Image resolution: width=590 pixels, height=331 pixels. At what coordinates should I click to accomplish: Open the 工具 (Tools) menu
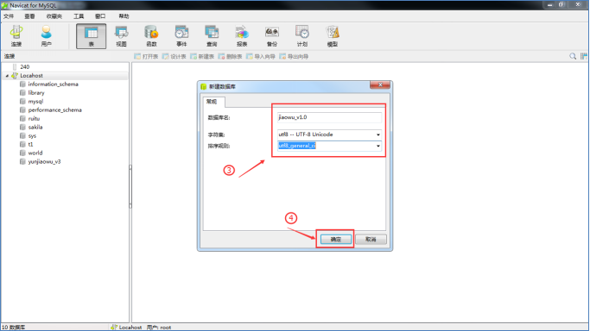tap(79, 16)
